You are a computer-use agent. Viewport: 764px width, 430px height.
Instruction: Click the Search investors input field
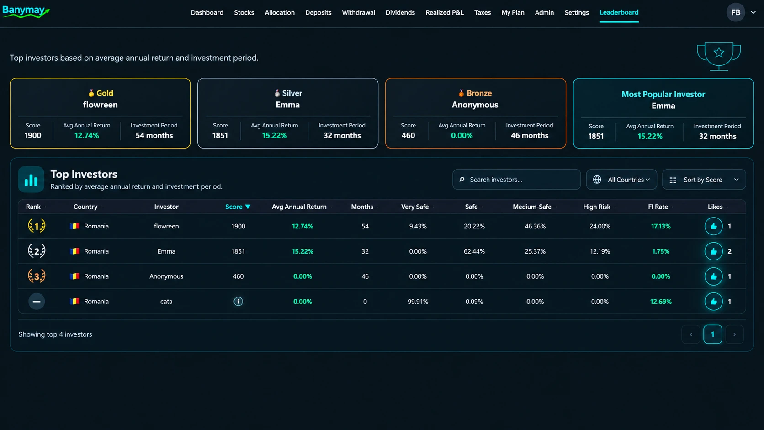pyautogui.click(x=516, y=180)
